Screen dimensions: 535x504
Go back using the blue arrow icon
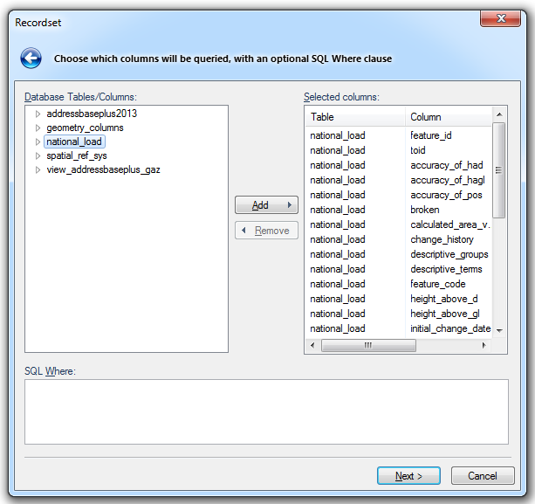(31, 58)
